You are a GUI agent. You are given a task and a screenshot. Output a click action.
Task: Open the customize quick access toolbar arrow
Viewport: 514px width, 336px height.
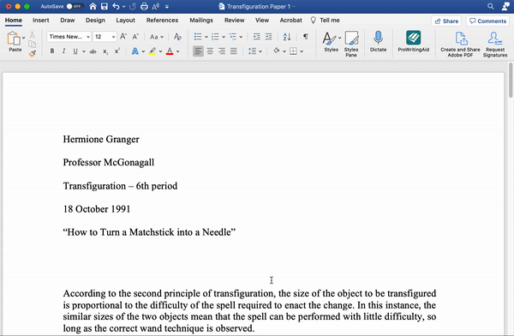(x=167, y=7)
